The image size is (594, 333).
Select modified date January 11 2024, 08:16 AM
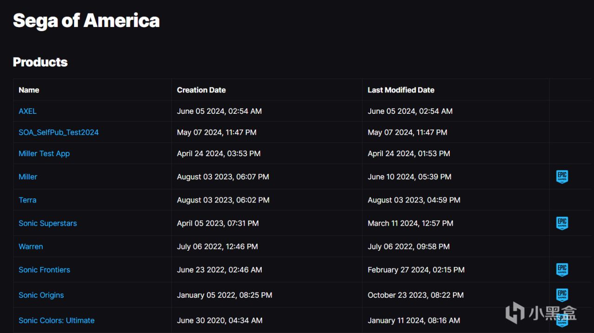tap(414, 320)
